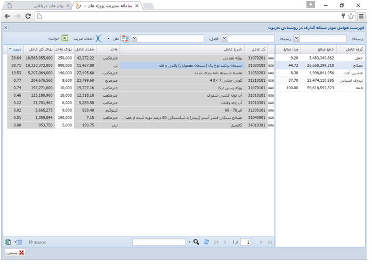Click the browser back arrow
372x265 pixels.
click(7, 16)
